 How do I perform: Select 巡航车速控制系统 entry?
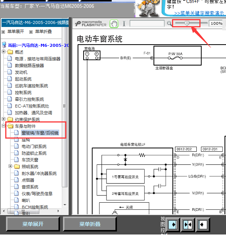point(31,86)
